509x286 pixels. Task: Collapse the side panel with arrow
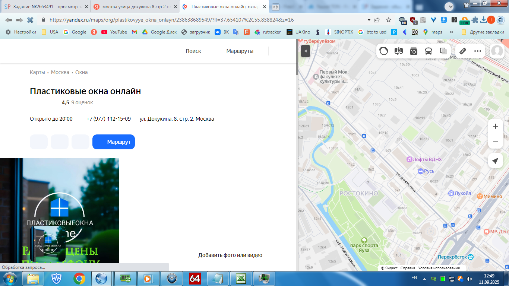click(x=306, y=51)
